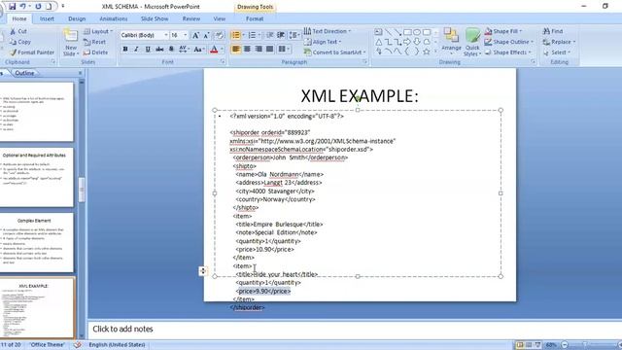Switch to Normal view icon in status bar
This screenshot has width=622, height=350.
click(x=520, y=345)
